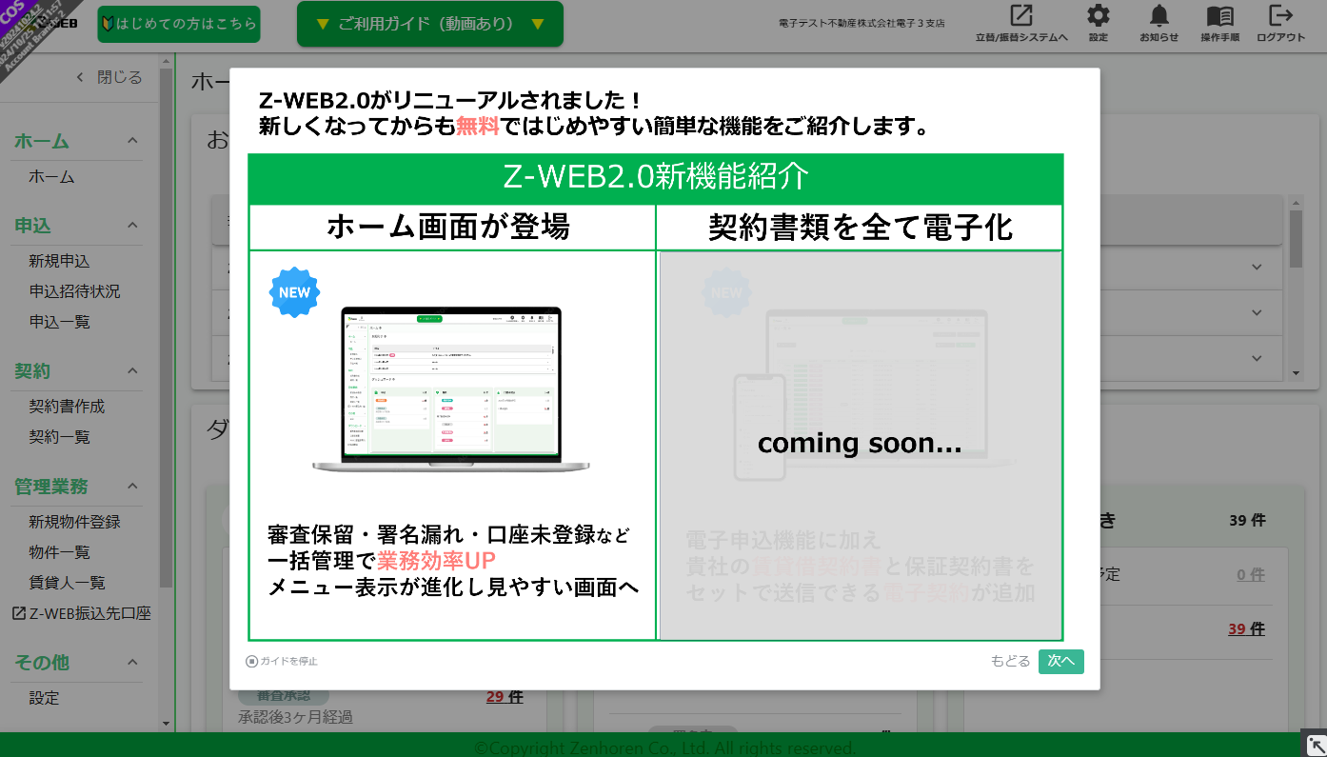The height and width of the screenshot is (757, 1327).
Task: Collapse the 申込 sidebar section
Action: (x=132, y=226)
